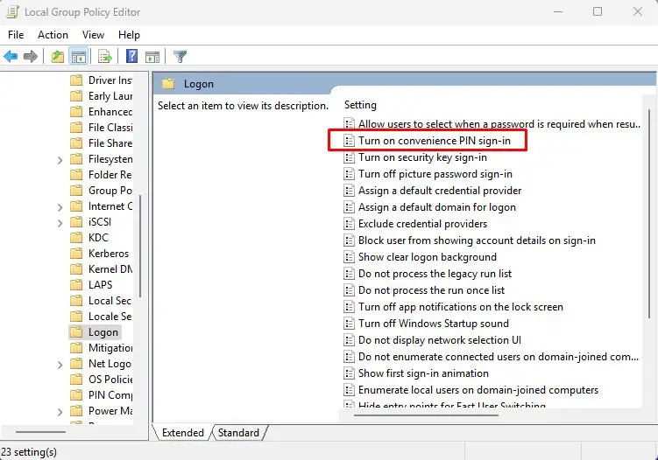The height and width of the screenshot is (460, 658).
Task: Expand the Power Ma tree node
Action: click(60, 412)
